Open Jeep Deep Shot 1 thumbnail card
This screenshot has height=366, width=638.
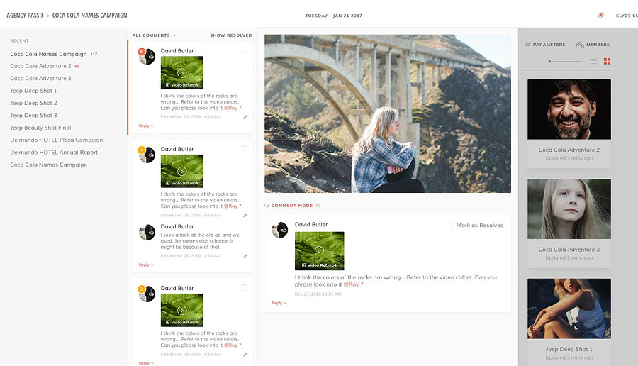[x=569, y=322]
